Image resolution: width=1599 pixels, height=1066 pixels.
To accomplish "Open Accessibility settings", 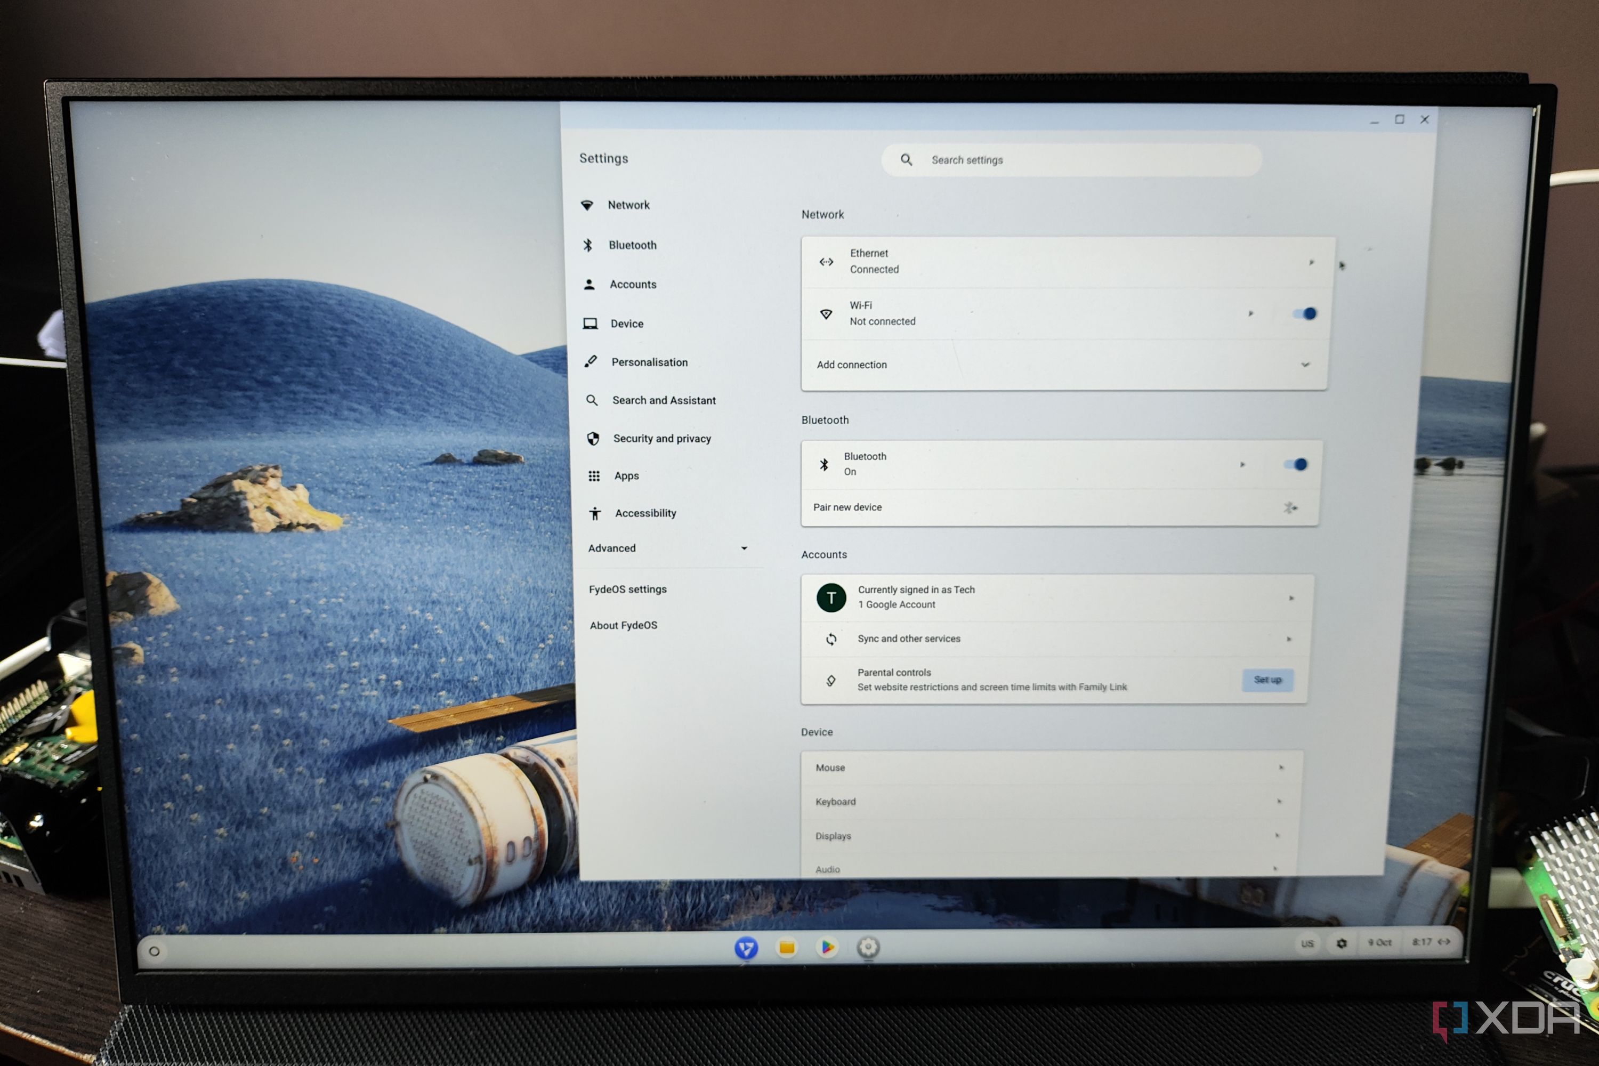I will pyautogui.click(x=646, y=513).
